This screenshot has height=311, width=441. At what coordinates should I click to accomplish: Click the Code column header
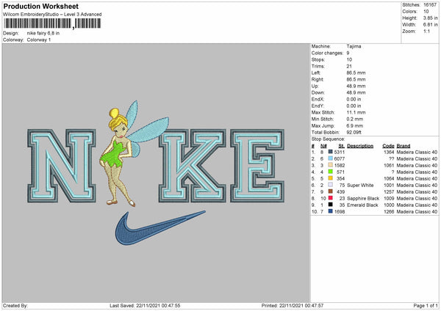pyautogui.click(x=388, y=145)
